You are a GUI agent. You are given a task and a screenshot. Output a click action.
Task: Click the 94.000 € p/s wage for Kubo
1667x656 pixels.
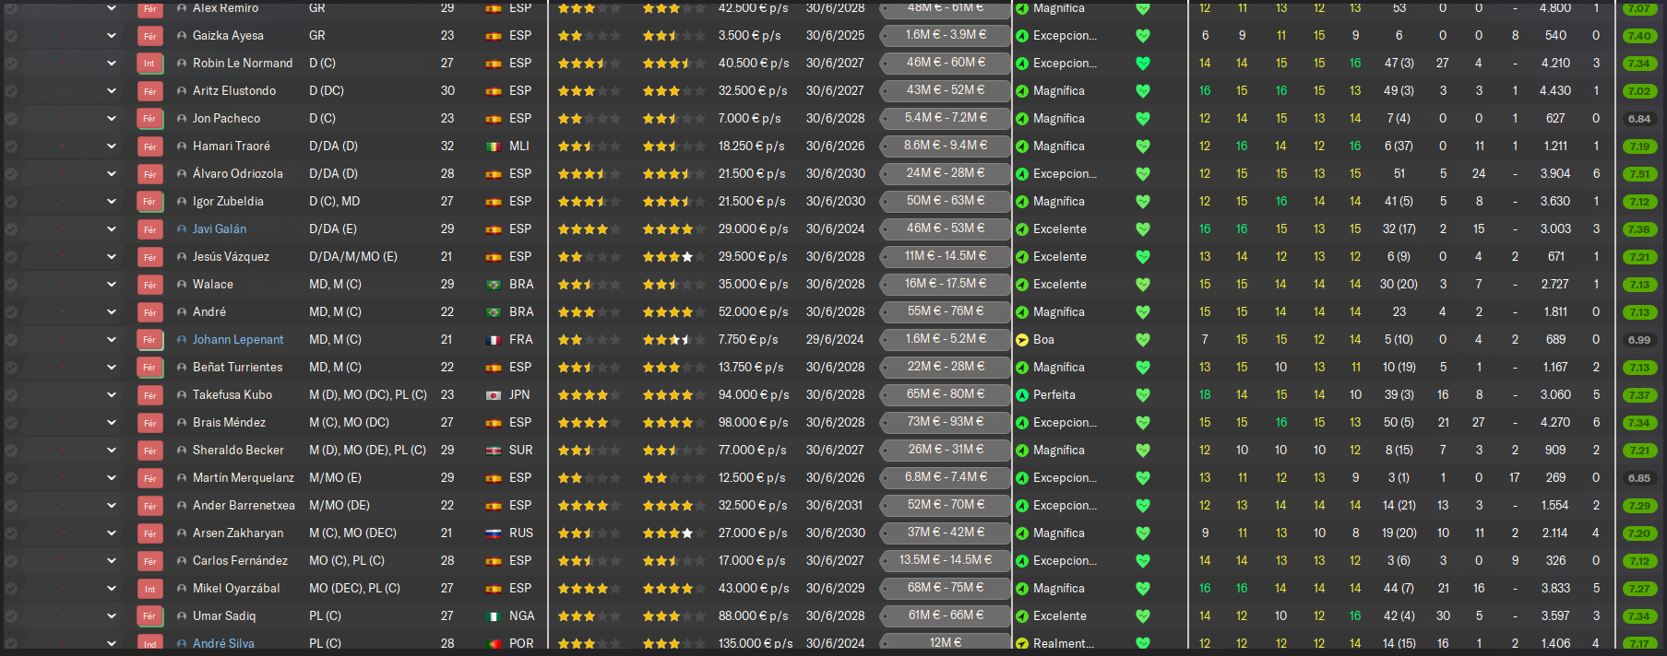click(x=754, y=395)
